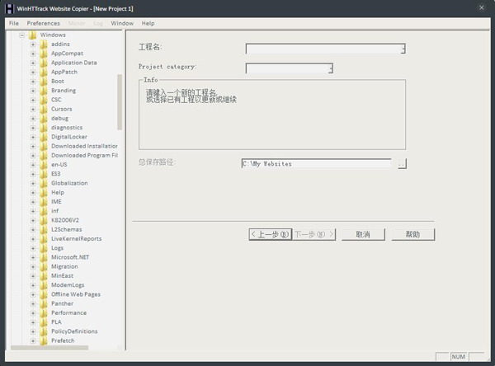Screen dimensions: 495x366
Task: Click the Panther folder icon
Action: [44, 303]
